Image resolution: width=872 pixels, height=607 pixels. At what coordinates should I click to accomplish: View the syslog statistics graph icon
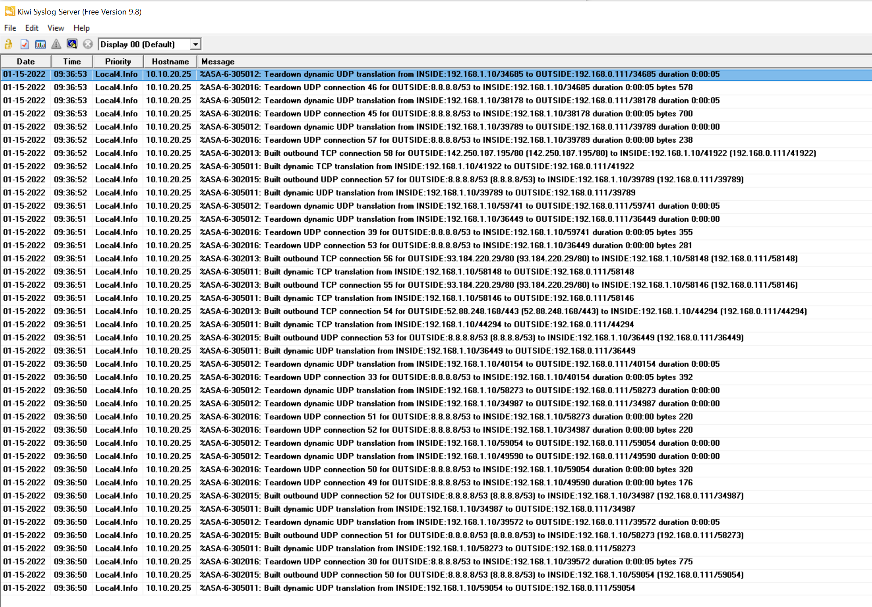(x=40, y=44)
